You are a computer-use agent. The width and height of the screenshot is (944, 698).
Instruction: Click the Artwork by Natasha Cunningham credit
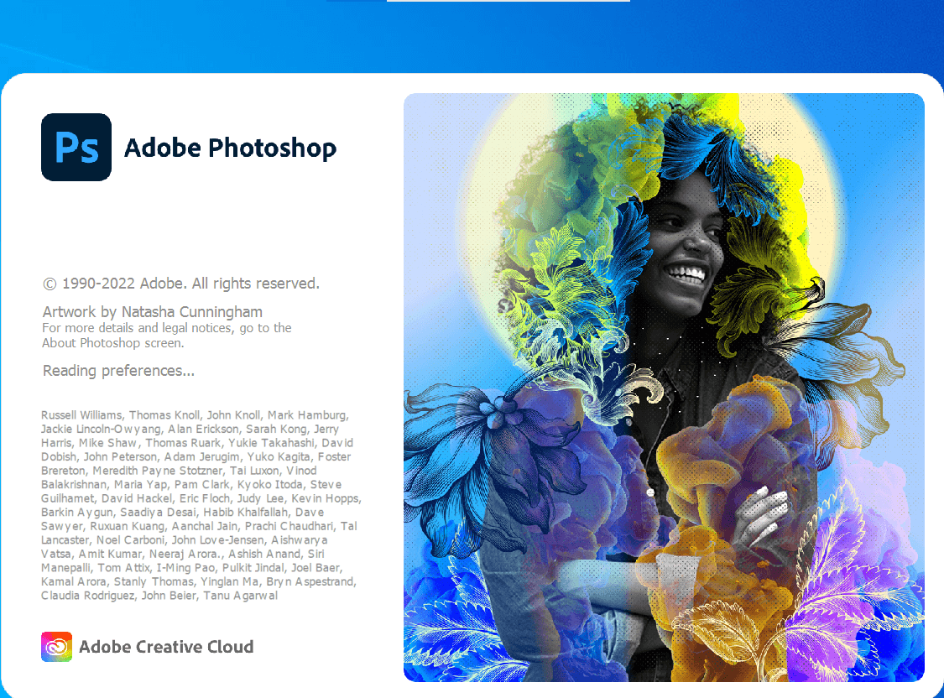coord(153,312)
